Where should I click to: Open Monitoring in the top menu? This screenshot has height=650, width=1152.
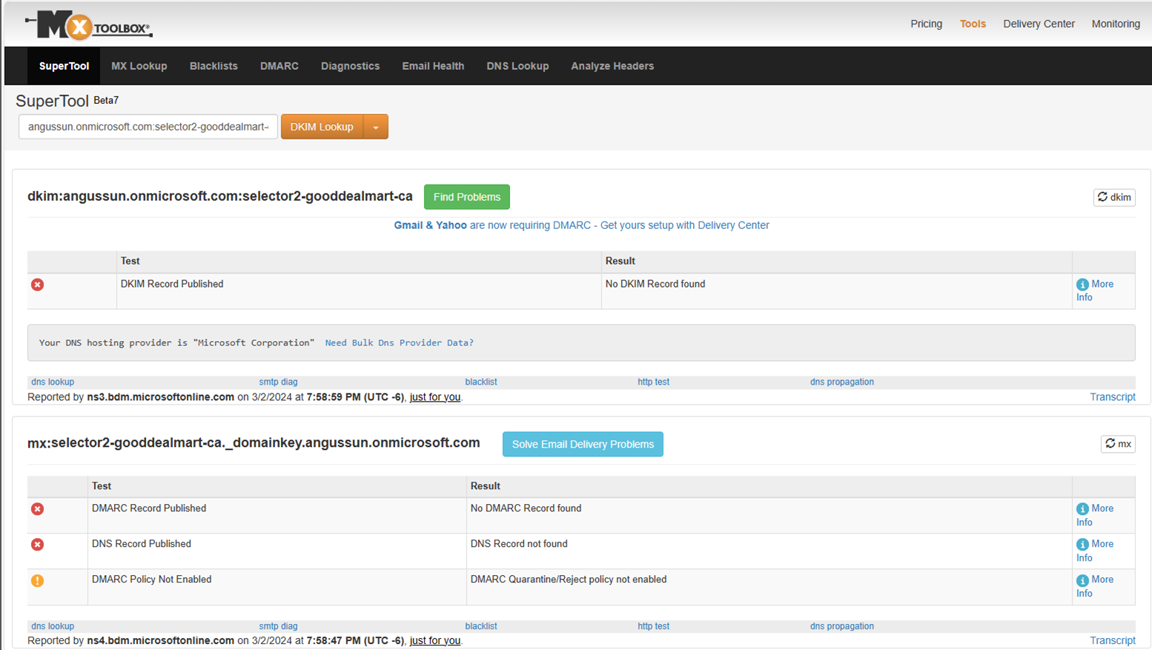point(1116,24)
